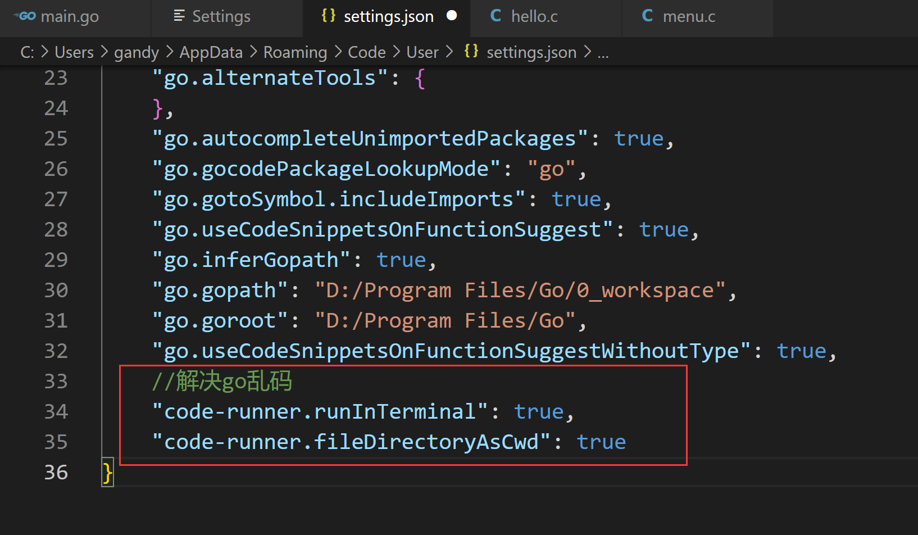Expand the Roaming breadcrumb segment
Viewport: 918px width, 535px height.
click(x=295, y=52)
